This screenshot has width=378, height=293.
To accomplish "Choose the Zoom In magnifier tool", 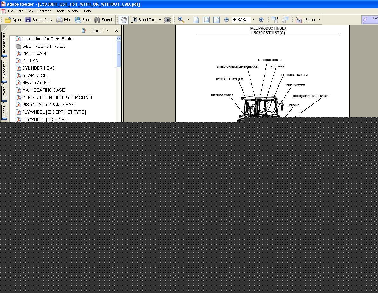I will click(x=181, y=20).
